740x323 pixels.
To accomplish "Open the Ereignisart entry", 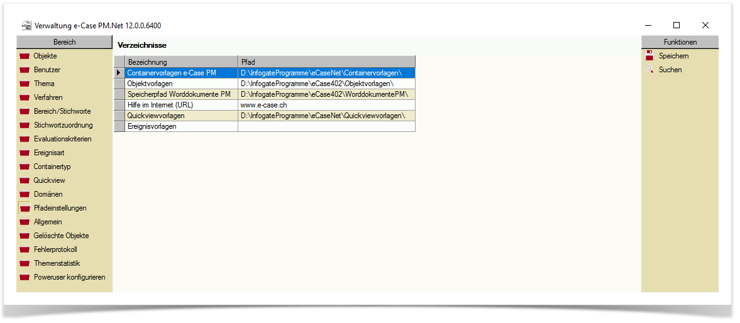I will pos(49,153).
